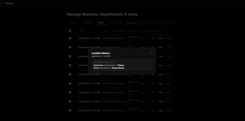Click the serial NEW-21-0006 cell
The width and height of the screenshot is (245, 121).
pyautogui.click(x=108, y=38)
